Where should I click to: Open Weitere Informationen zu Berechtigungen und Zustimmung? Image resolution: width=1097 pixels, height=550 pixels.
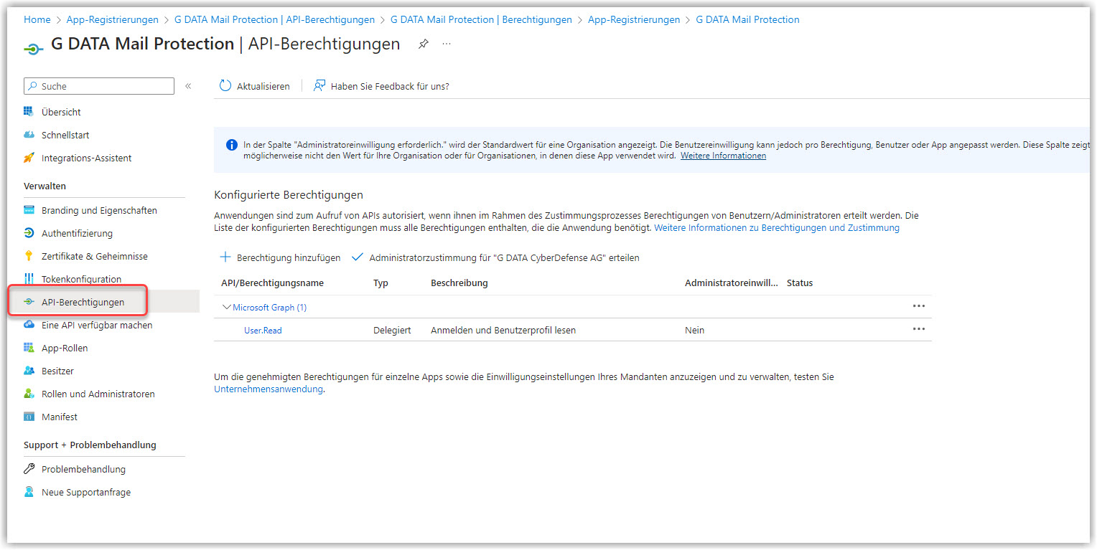coord(777,228)
